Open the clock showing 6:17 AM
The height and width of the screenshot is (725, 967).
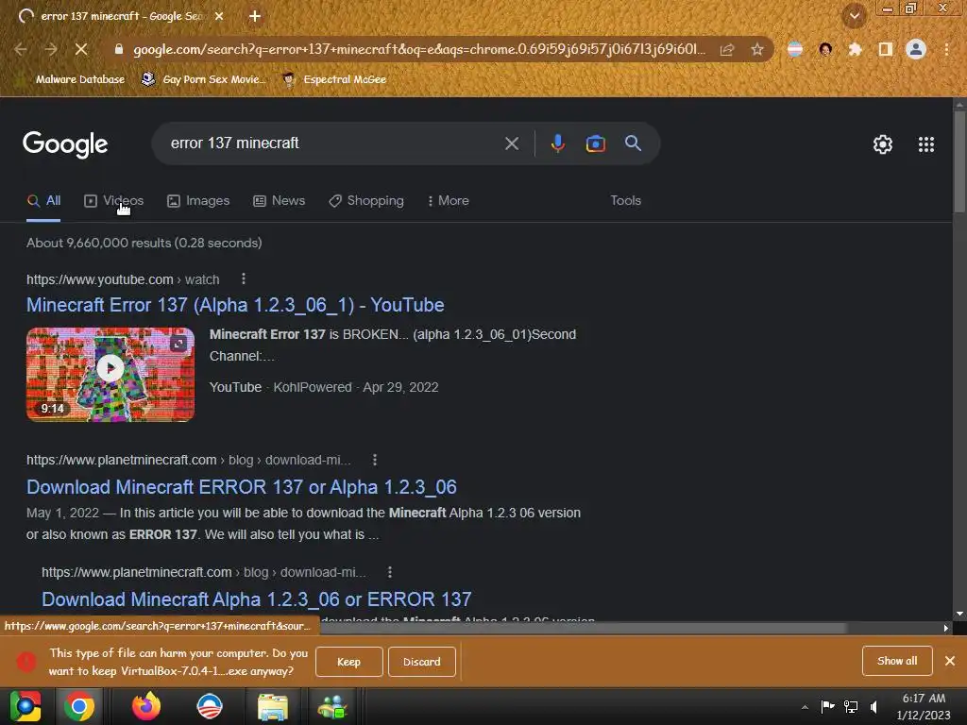924,706
